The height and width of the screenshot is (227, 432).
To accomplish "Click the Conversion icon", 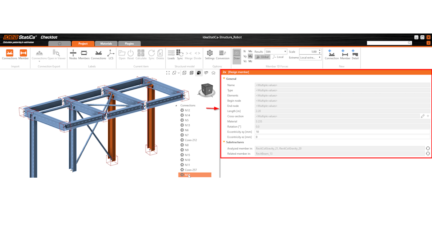I will (222, 54).
